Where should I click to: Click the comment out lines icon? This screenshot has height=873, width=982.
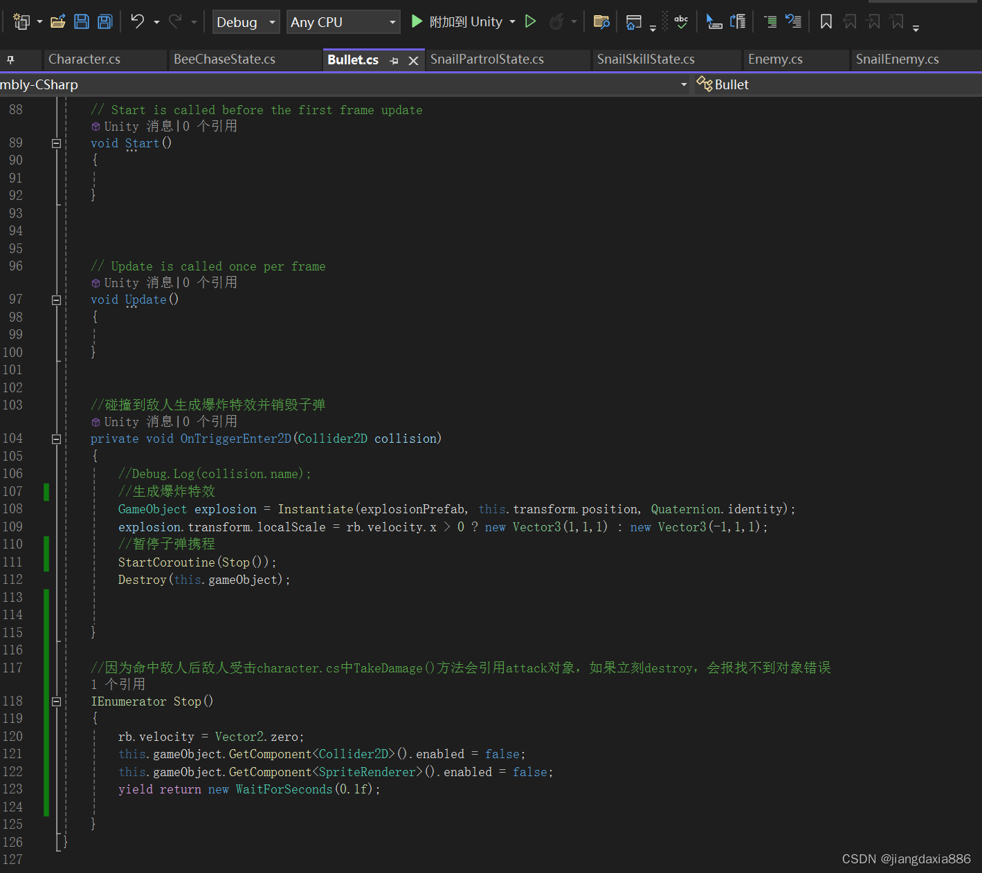pos(770,22)
